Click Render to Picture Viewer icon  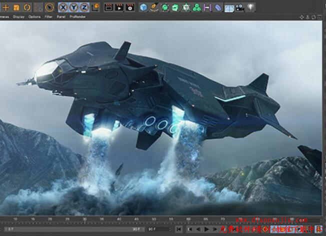click(x=119, y=7)
